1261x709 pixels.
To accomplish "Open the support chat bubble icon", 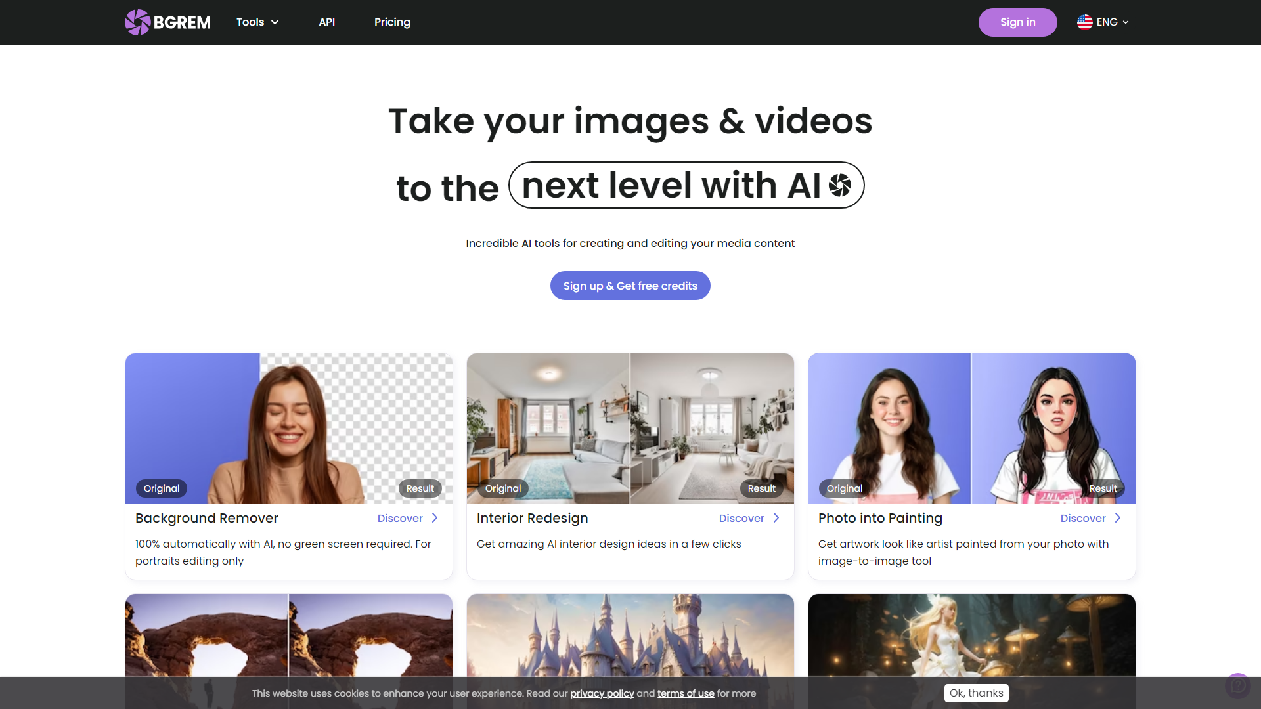I will point(1238,686).
